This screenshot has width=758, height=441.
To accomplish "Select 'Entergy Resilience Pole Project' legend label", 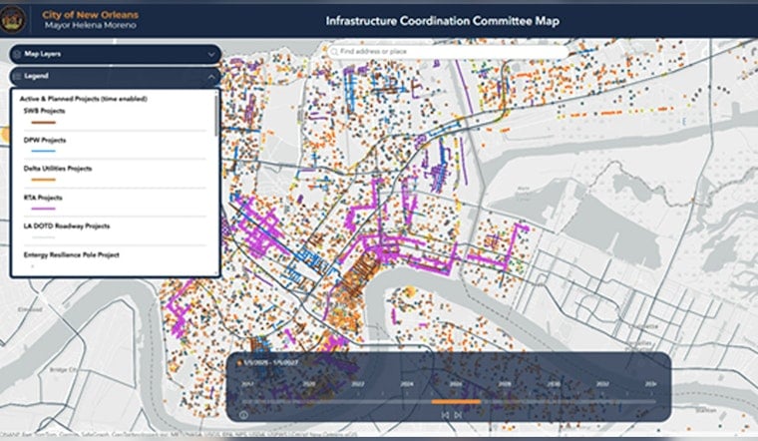I will tap(72, 254).
